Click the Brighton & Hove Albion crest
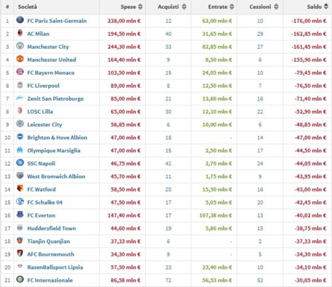Viewport: 332px width, 287px height. tap(20, 137)
